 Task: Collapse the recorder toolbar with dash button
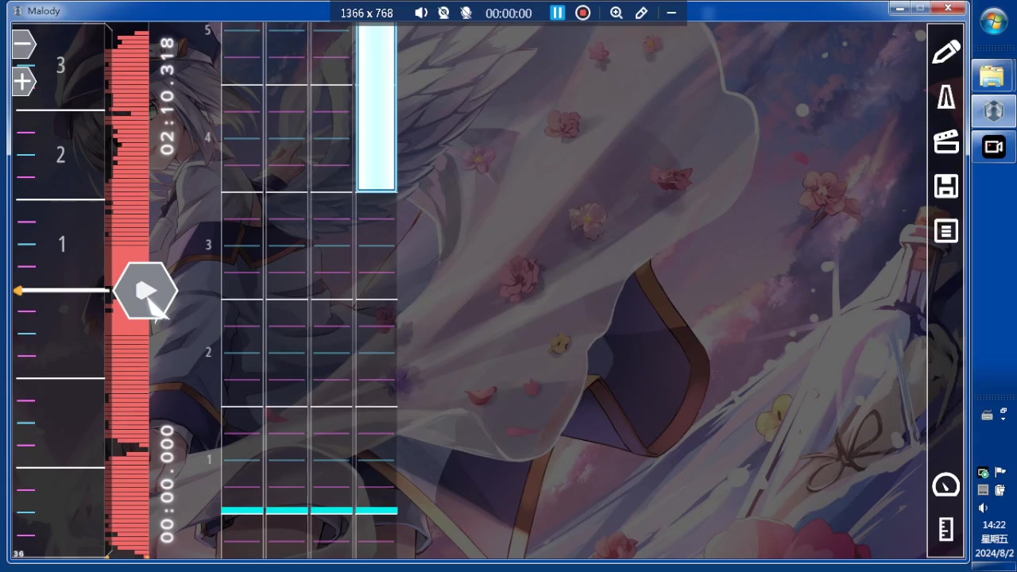tap(671, 13)
